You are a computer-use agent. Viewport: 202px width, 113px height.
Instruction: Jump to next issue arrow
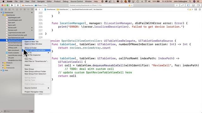point(192,9)
